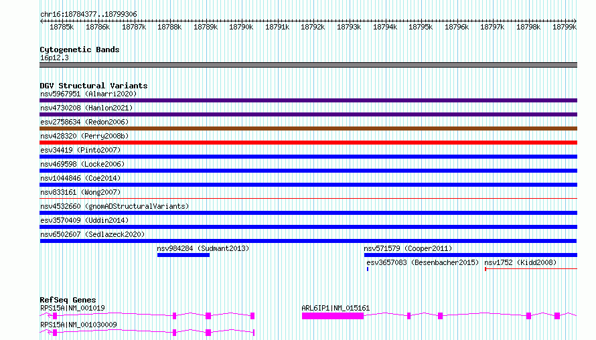Click the 18790k ruler tick label

coord(241,27)
